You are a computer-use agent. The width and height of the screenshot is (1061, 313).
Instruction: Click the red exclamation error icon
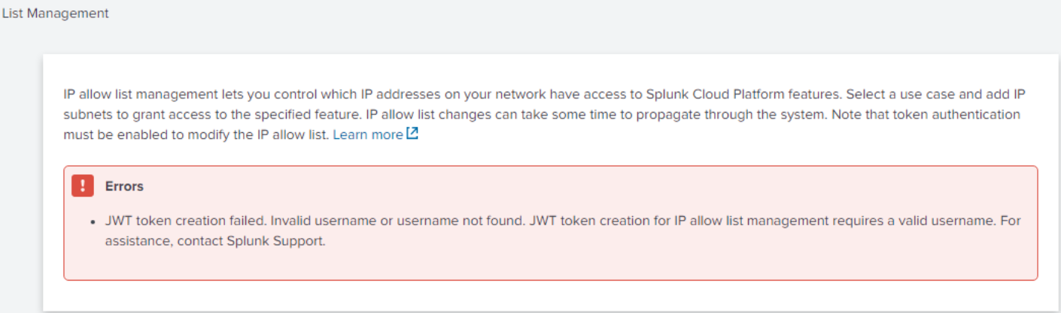click(83, 186)
